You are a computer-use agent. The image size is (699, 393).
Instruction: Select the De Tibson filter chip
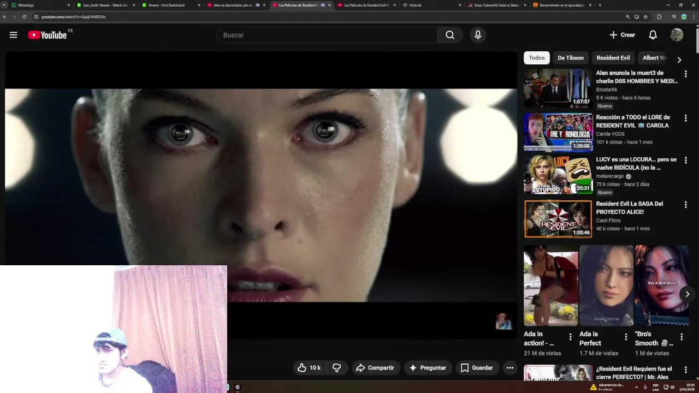click(571, 58)
